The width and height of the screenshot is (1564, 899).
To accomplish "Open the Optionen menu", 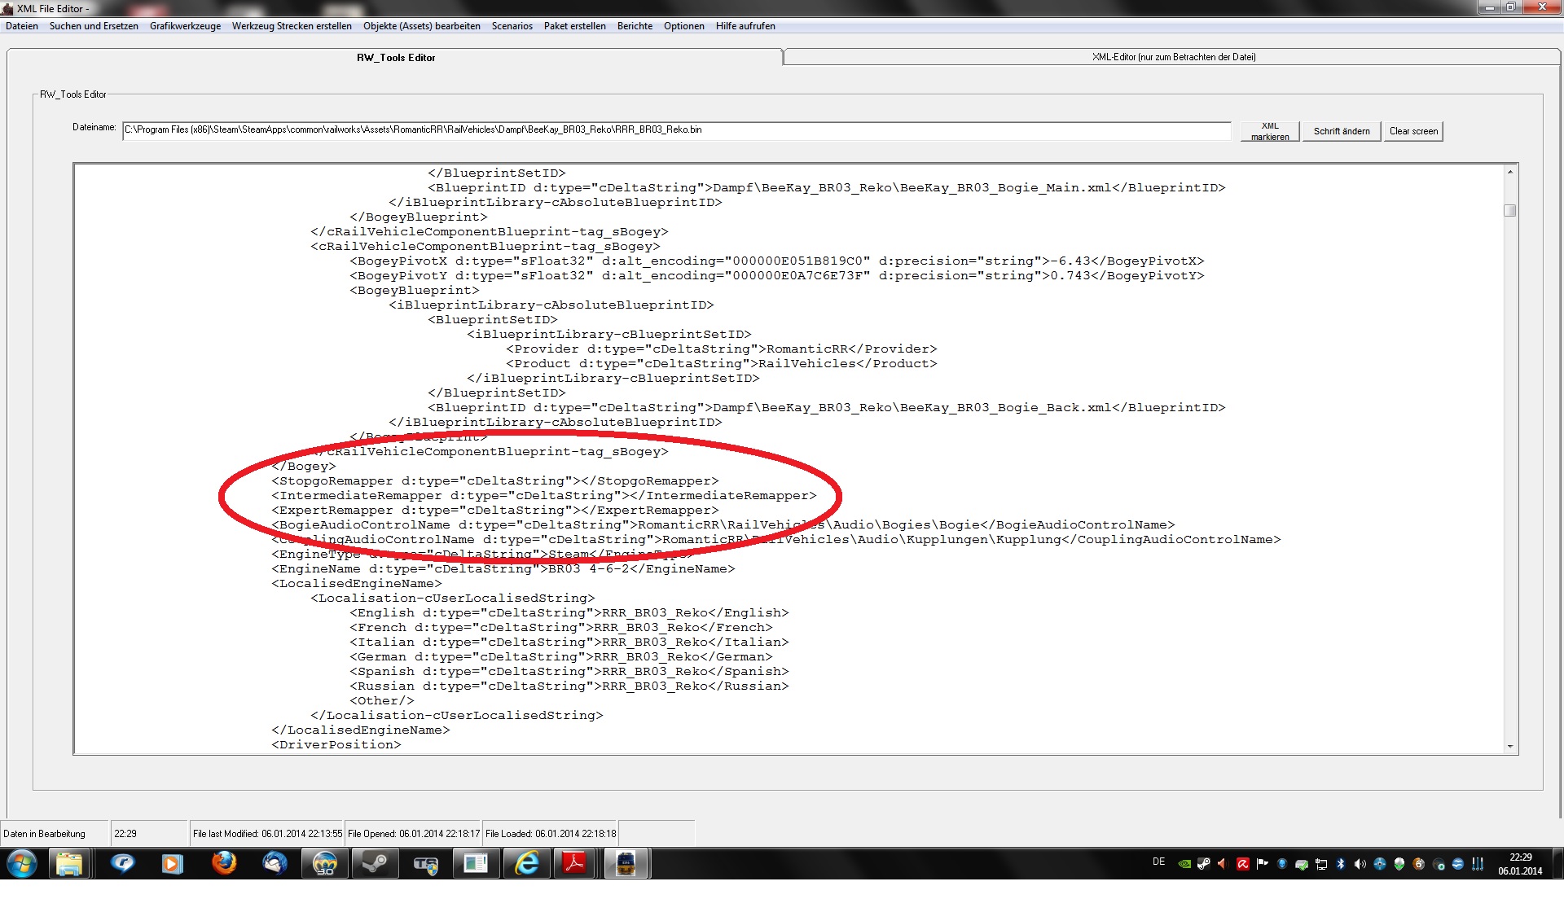I will pos(683,26).
